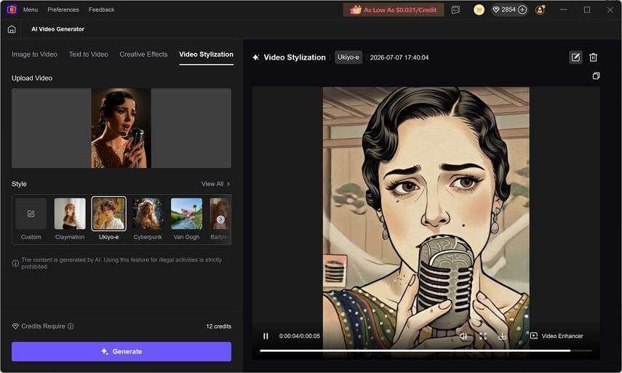
Task: Click the copy icon above preview
Action: 596,76
